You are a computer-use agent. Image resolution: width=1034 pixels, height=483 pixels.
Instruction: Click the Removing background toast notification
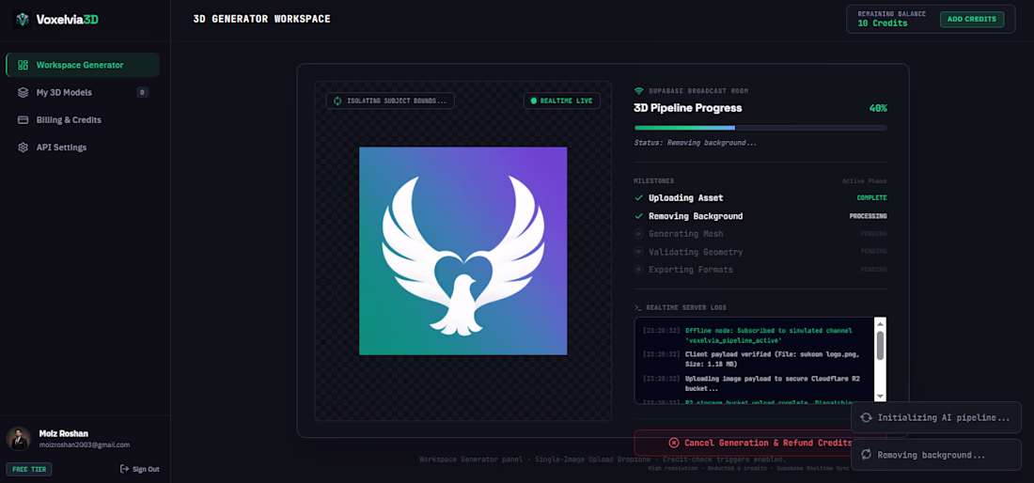click(936, 455)
